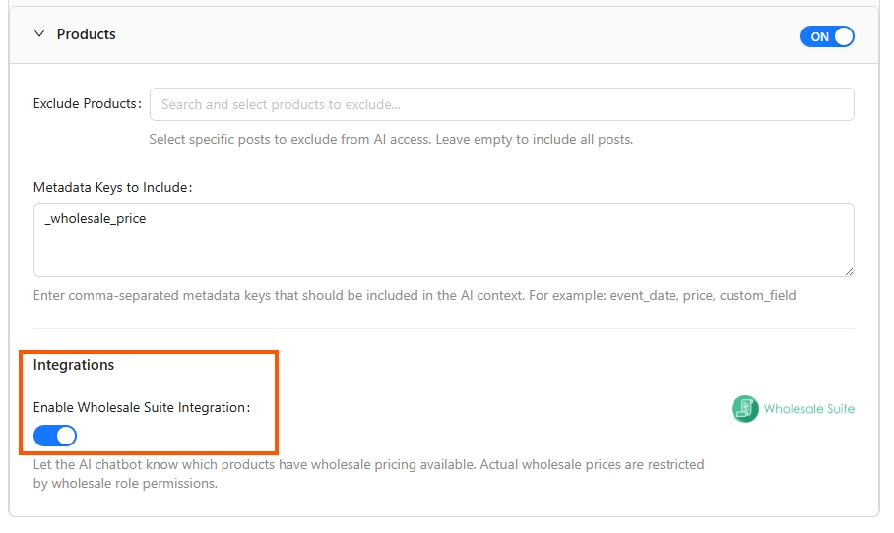Click the green Wholesale Suite logo icon
This screenshot has height=533, width=894.
tap(745, 409)
